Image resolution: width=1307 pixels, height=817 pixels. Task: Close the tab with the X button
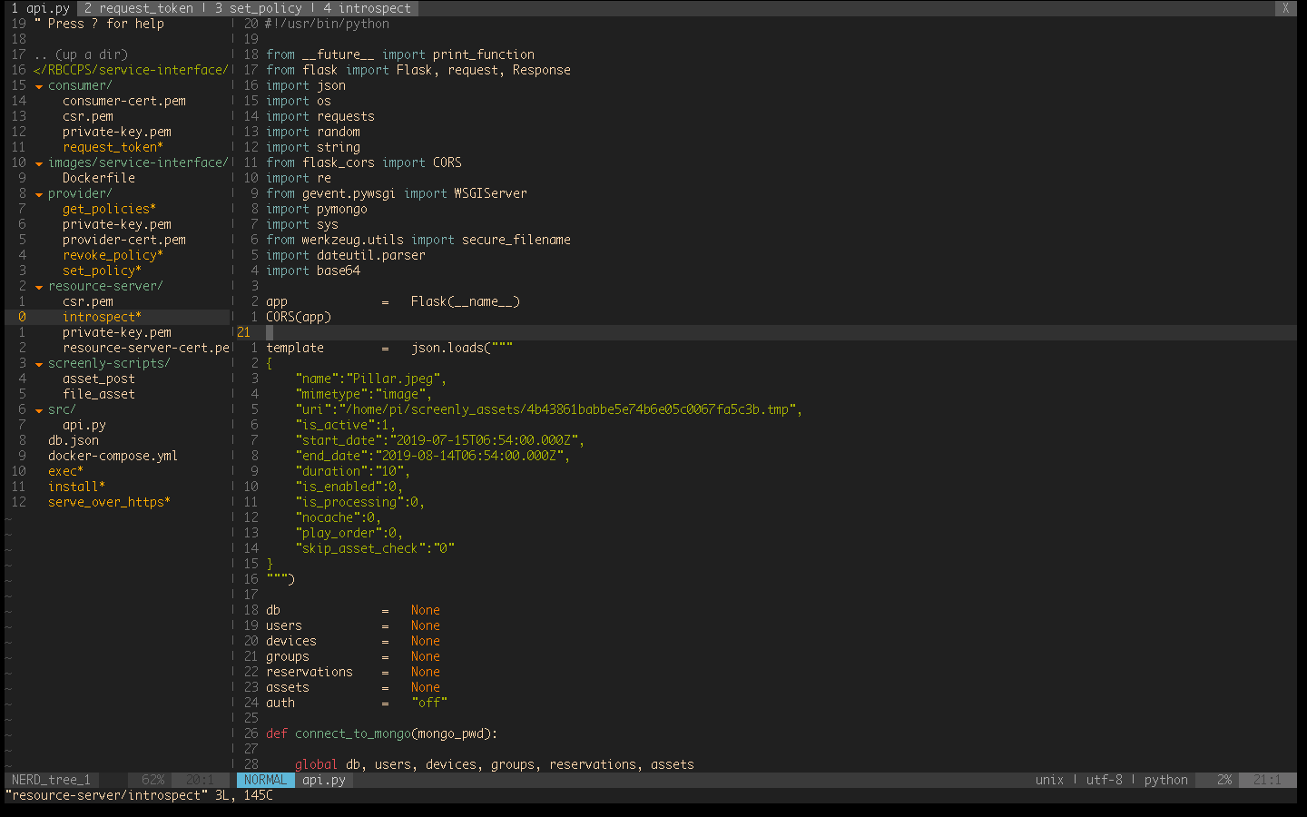pyautogui.click(x=1285, y=8)
